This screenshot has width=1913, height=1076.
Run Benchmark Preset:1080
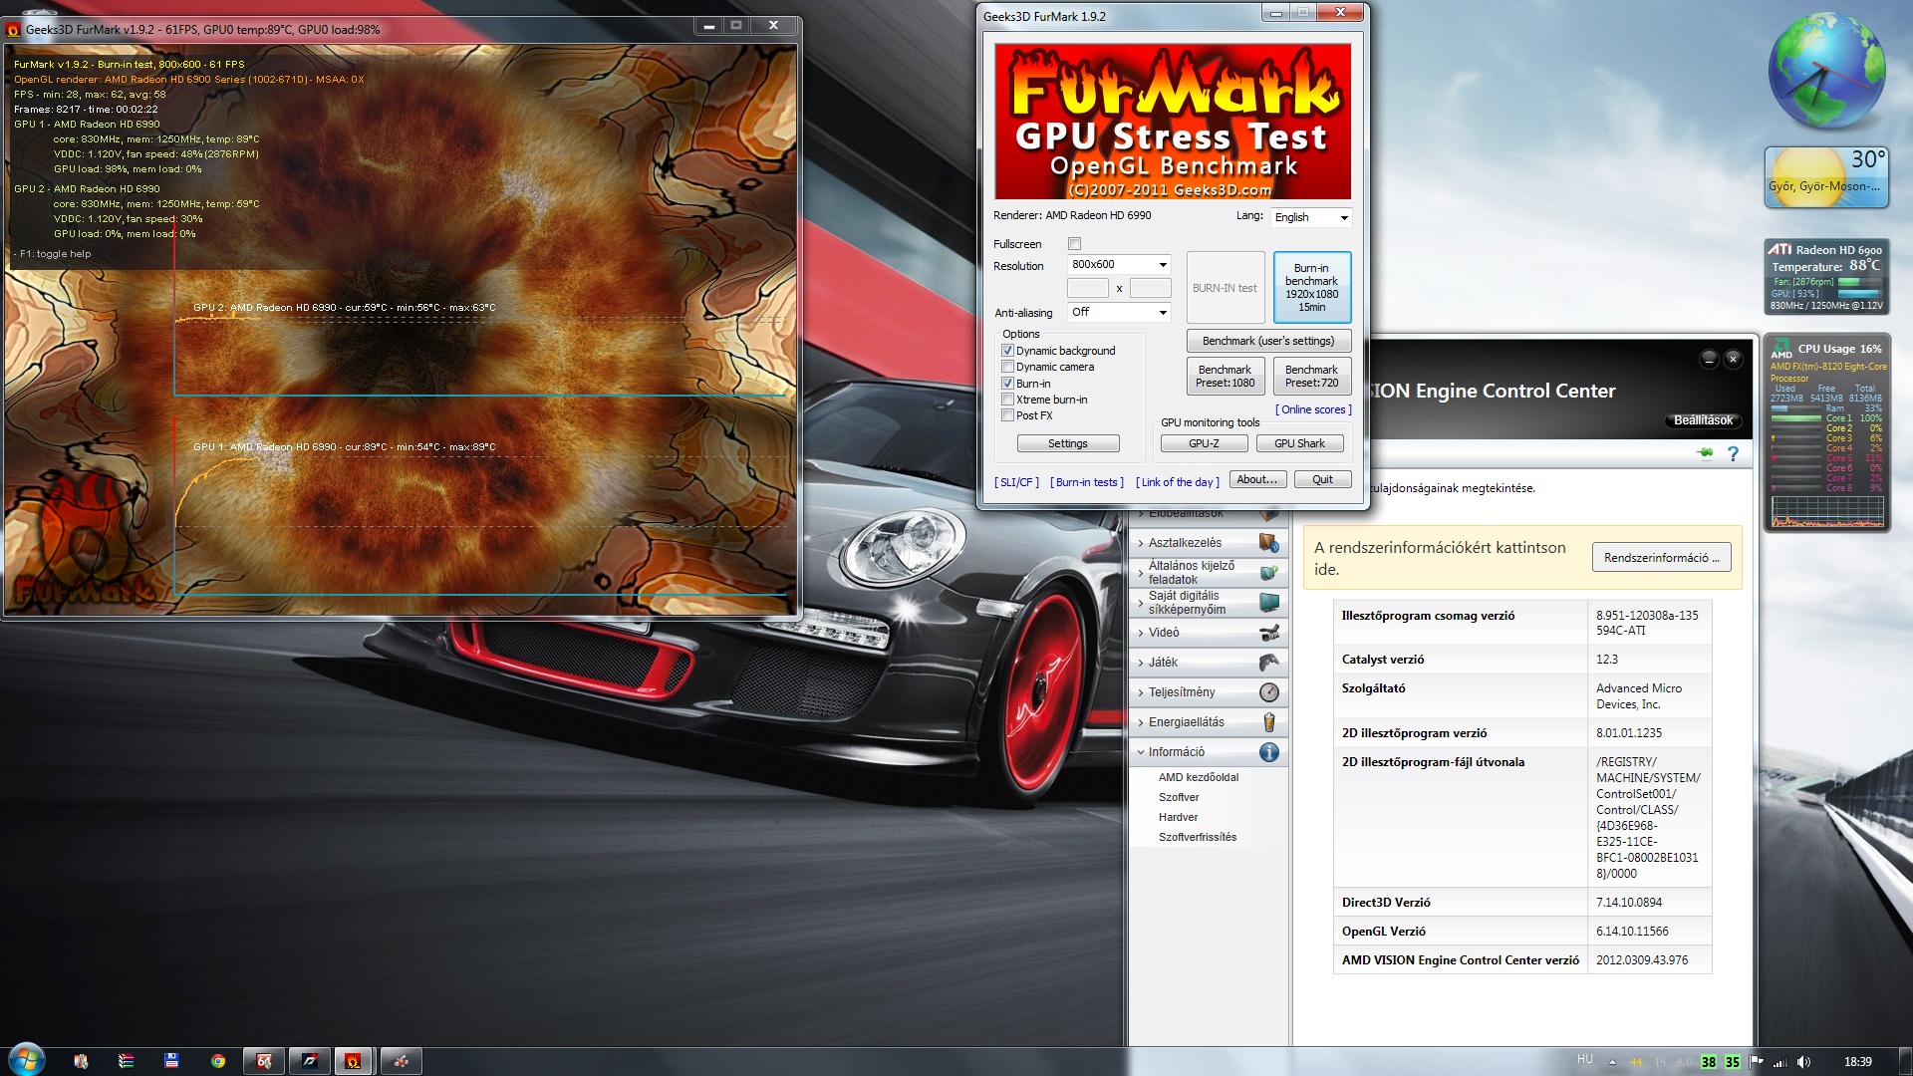click(1225, 376)
